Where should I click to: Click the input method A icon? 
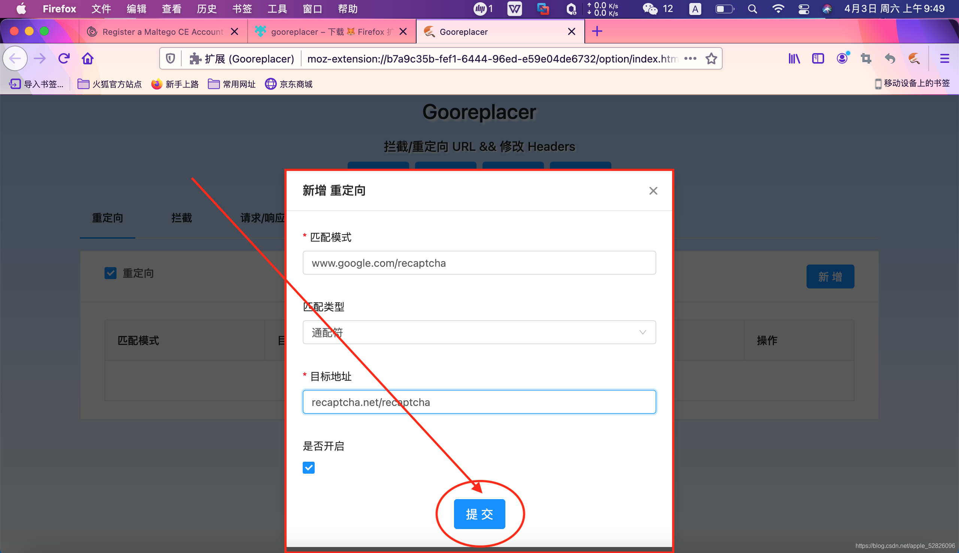[x=695, y=9]
